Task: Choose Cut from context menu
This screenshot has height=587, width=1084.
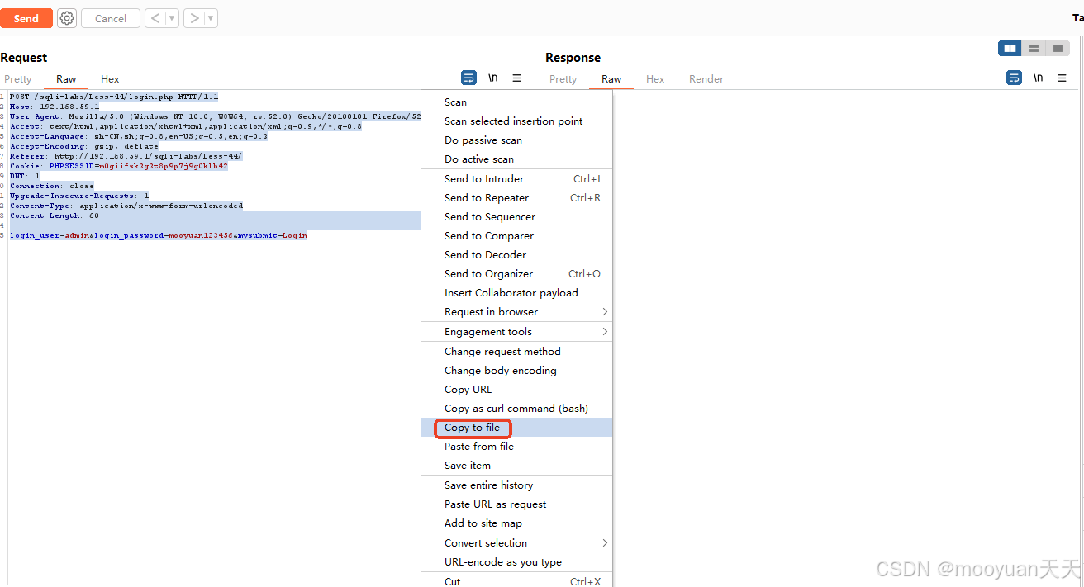Action: pos(516,581)
